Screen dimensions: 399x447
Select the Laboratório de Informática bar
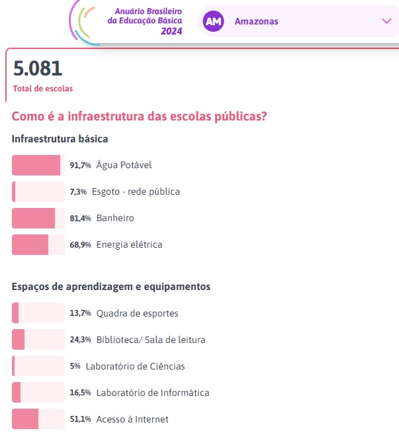[x=38, y=393]
